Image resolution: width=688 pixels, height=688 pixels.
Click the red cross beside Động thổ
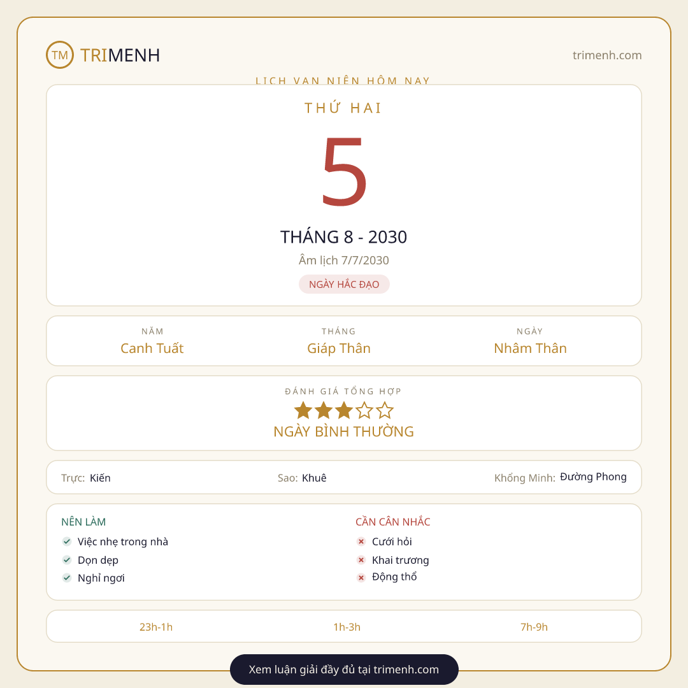point(361,578)
